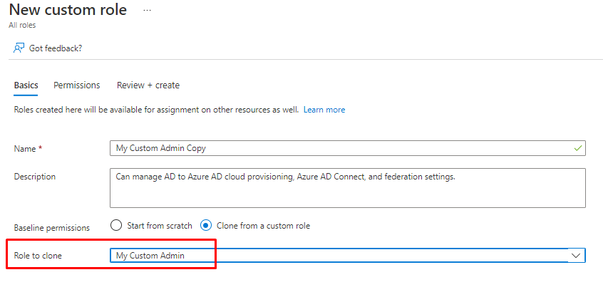Click the Got feedback? text
Image resolution: width=603 pixels, height=292 pixels.
(x=56, y=48)
